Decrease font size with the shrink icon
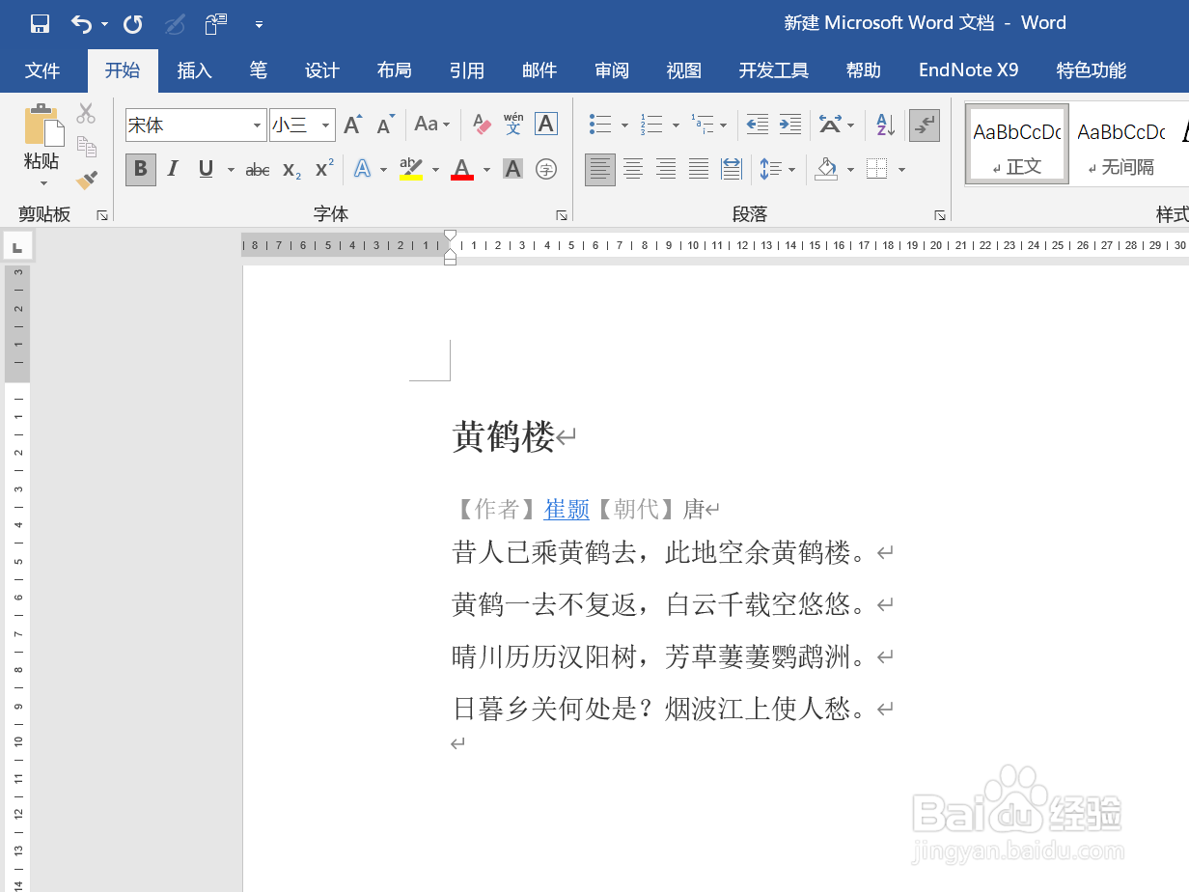The width and height of the screenshot is (1189, 892). (386, 124)
